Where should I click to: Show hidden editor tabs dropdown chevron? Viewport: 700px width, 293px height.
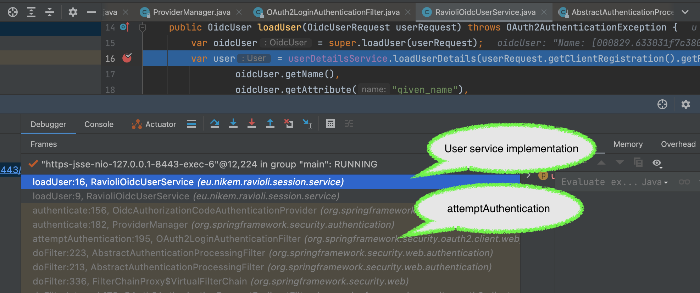[685, 12]
